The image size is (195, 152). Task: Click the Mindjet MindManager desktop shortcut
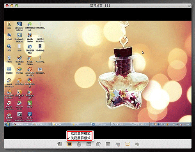coord(9,106)
